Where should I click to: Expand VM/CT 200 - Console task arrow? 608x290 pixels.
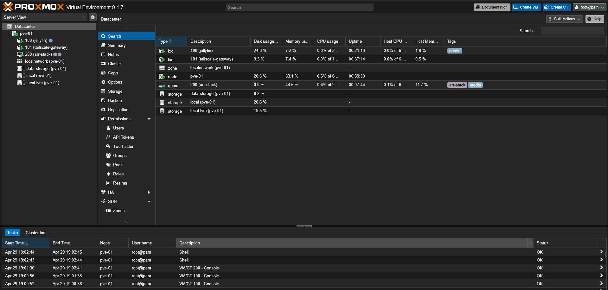[601, 268]
